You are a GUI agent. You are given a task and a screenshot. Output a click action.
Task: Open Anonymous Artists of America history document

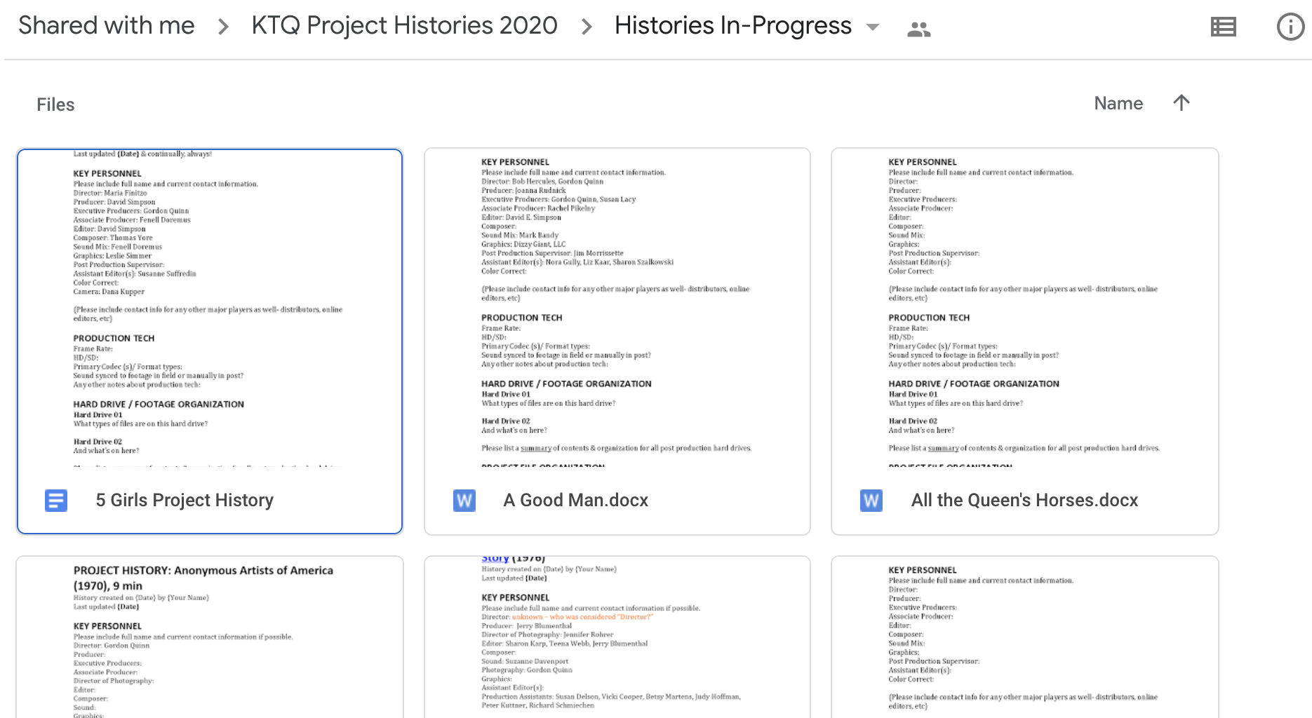(x=209, y=637)
